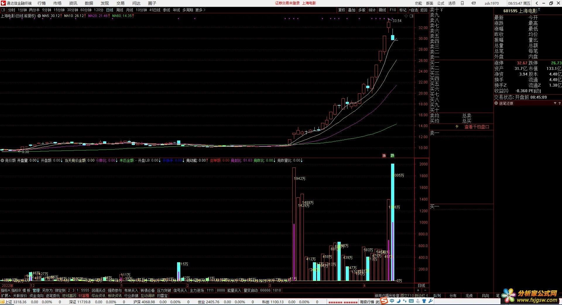The image size is (562, 305).
Task: Toggle 标记 marker option
Action: coord(403,10)
